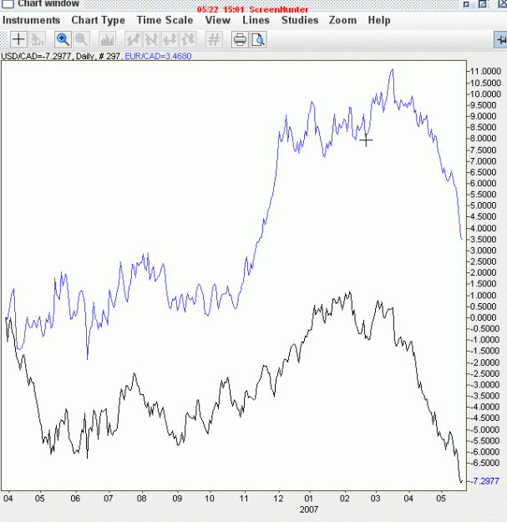Image resolution: width=507 pixels, height=522 pixels.
Task: Click the 11.0000 axis label
Action: coord(485,71)
